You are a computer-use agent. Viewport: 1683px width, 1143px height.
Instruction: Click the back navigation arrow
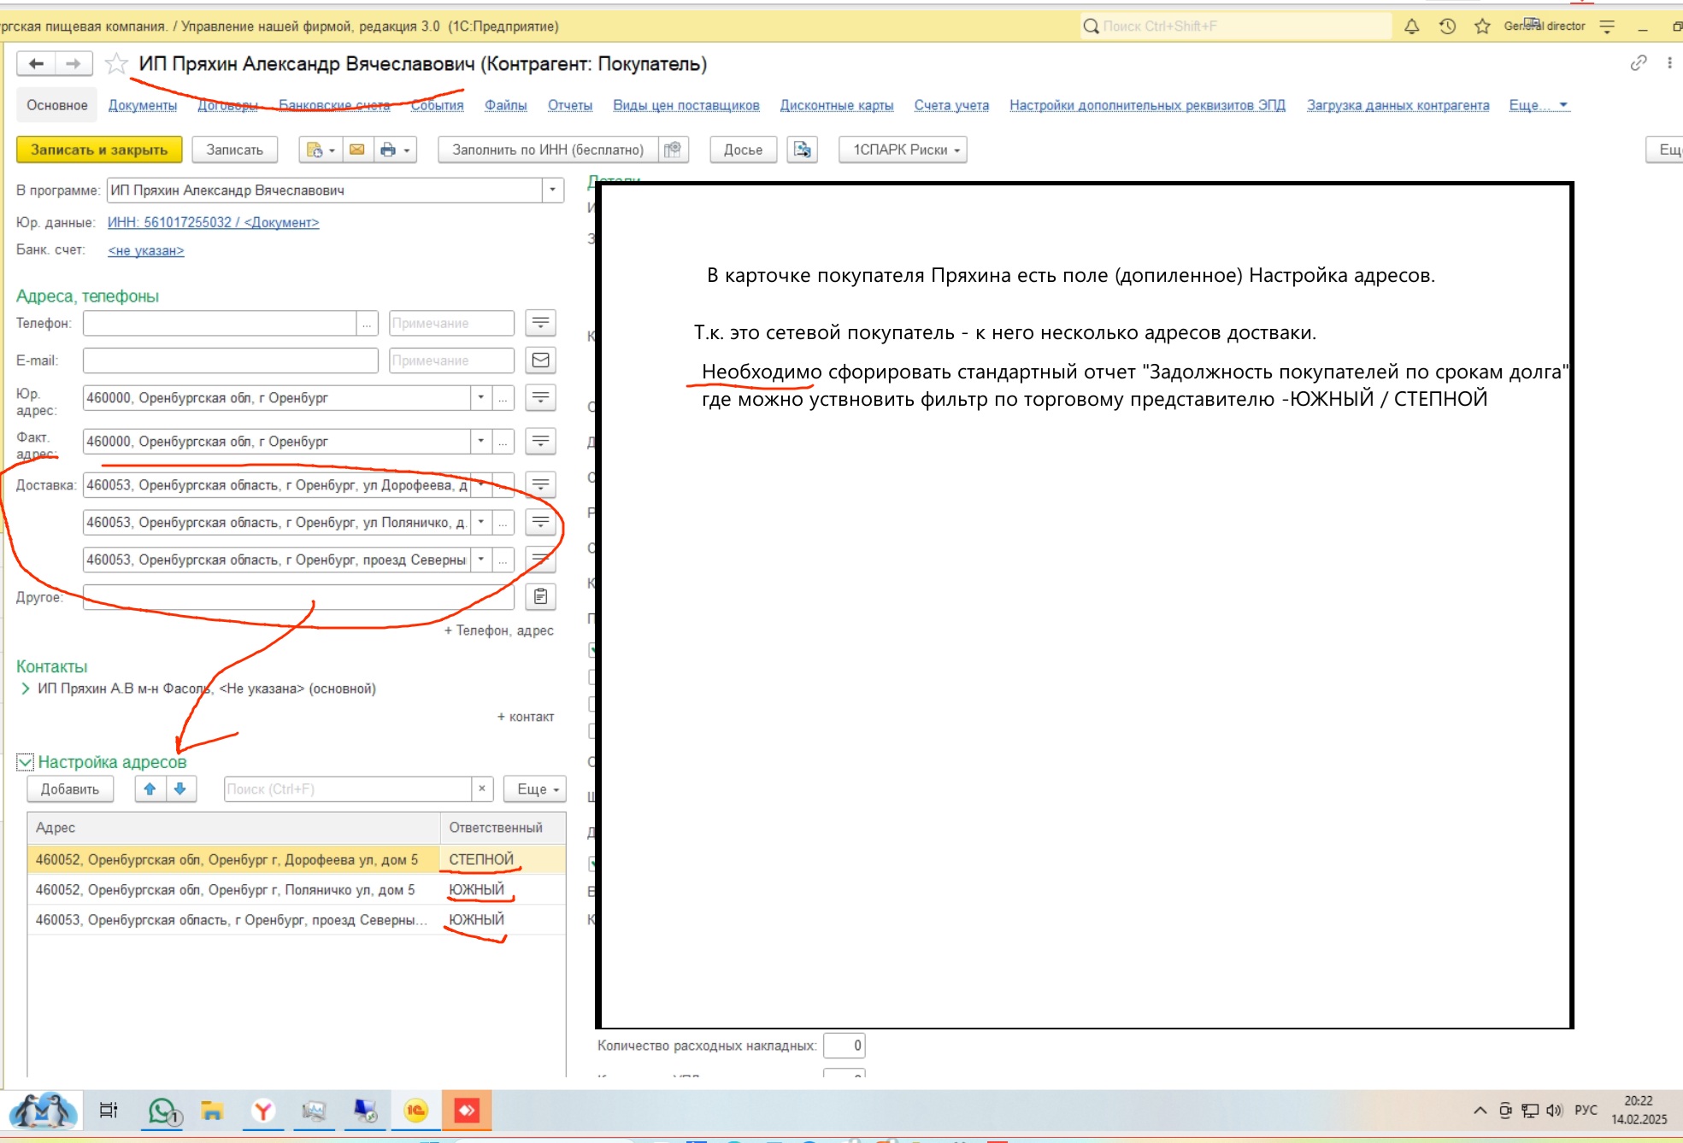point(36,64)
